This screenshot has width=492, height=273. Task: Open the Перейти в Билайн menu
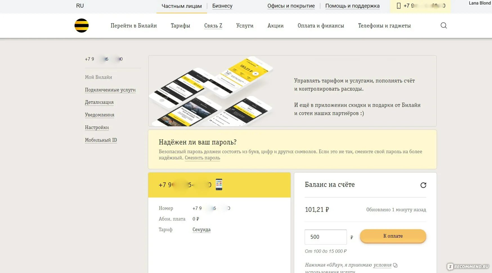pyautogui.click(x=134, y=26)
